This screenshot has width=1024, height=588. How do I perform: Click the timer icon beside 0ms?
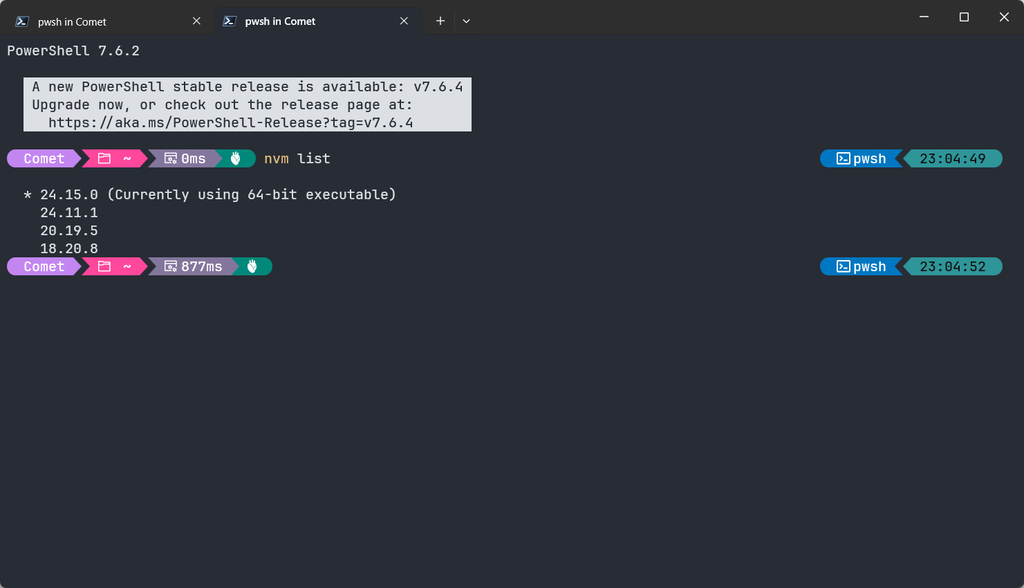coord(171,158)
